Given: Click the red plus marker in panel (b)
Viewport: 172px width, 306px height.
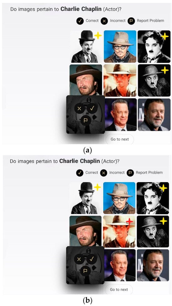Looking at the screenshot, I should pos(129,221).
